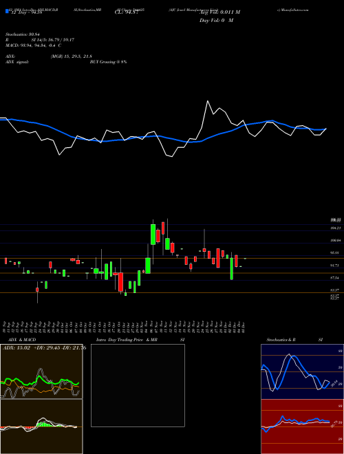Viewport: 344px width, 454px height.
Task: Select the '12 Day = 94.38' legend text
Action: point(26,12)
